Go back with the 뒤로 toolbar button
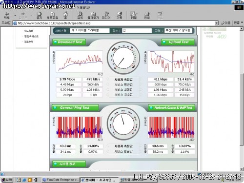Image resolution: width=244 pixels, height=183 pixels. point(7,16)
